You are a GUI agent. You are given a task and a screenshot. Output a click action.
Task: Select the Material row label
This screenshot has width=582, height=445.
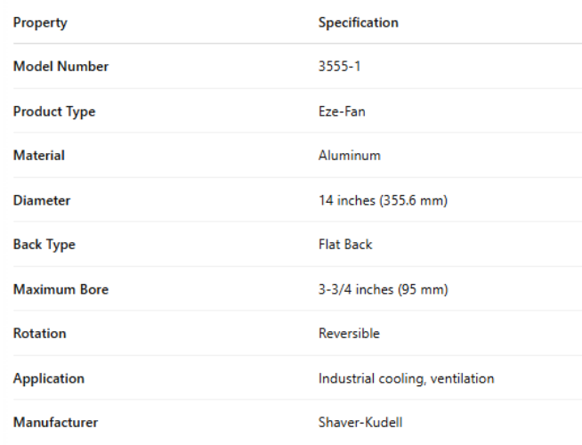(x=39, y=156)
